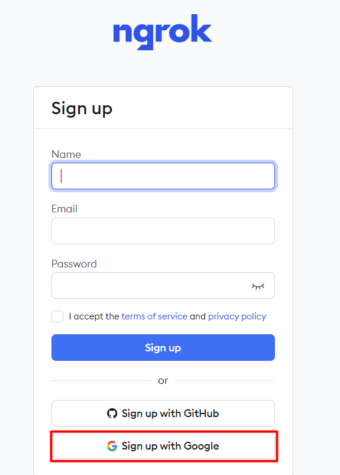340x475 pixels.
Task: Check the accept terms checkbox
Action: 57,316
